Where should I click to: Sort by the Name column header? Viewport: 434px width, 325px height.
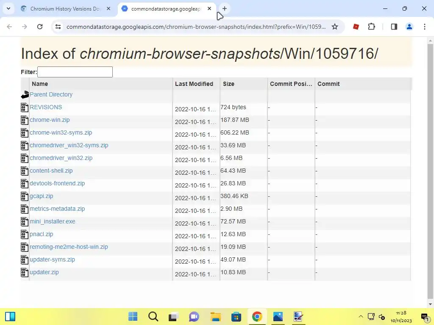click(101, 84)
